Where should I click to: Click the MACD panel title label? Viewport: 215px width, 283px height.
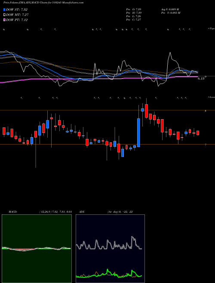point(13,212)
